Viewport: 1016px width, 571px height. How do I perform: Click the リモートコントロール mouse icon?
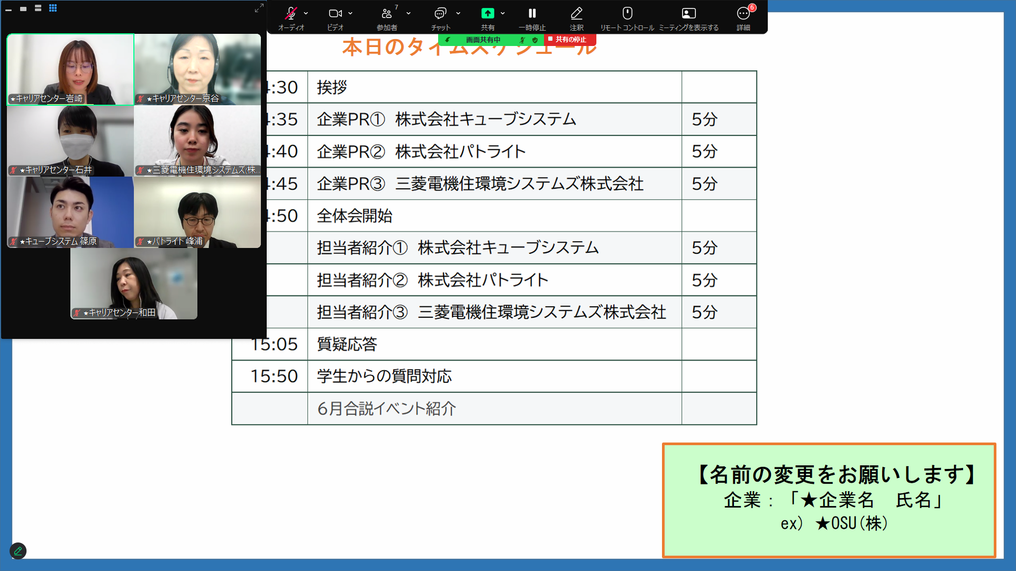[x=628, y=13]
